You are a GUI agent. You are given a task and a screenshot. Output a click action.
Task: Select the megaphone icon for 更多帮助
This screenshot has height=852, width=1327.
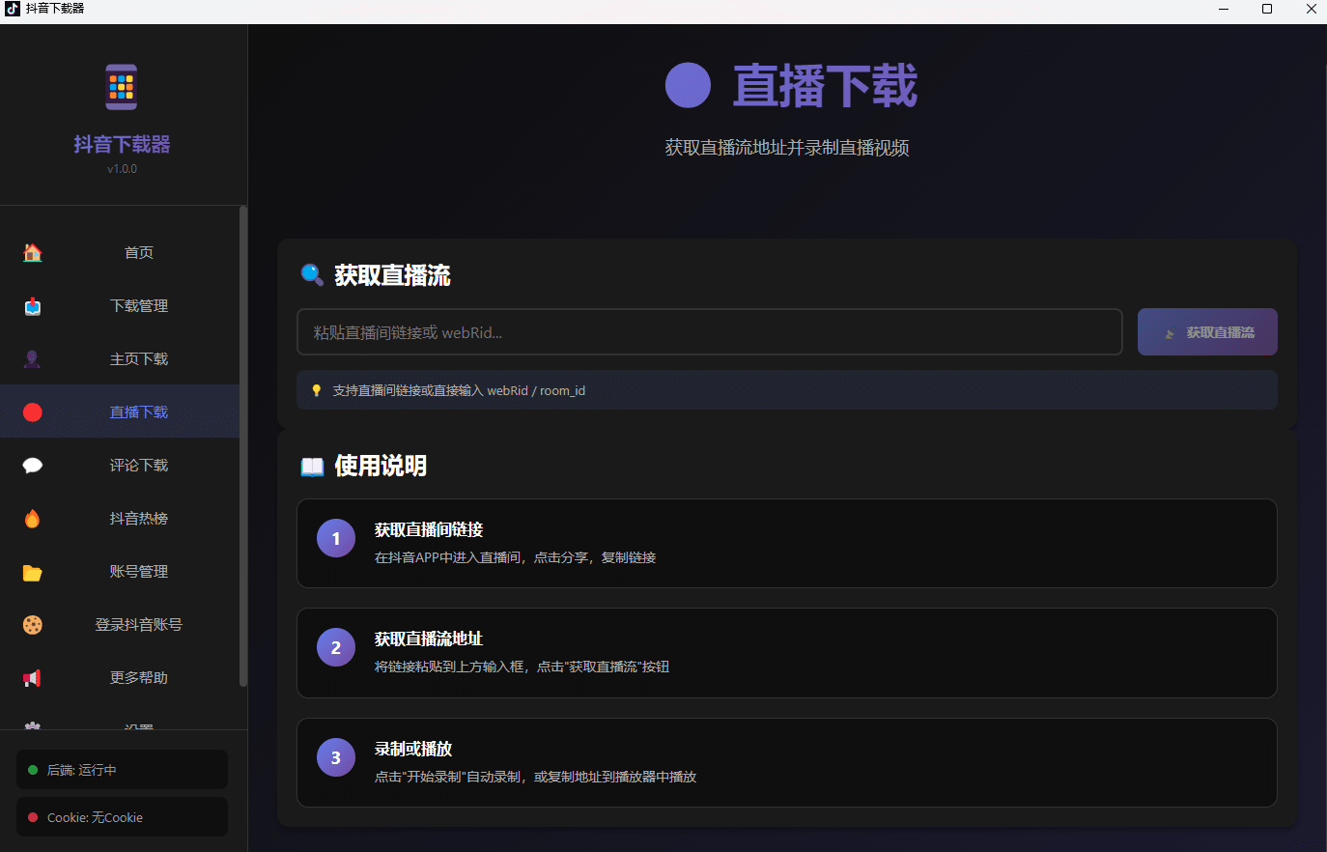pyautogui.click(x=32, y=677)
